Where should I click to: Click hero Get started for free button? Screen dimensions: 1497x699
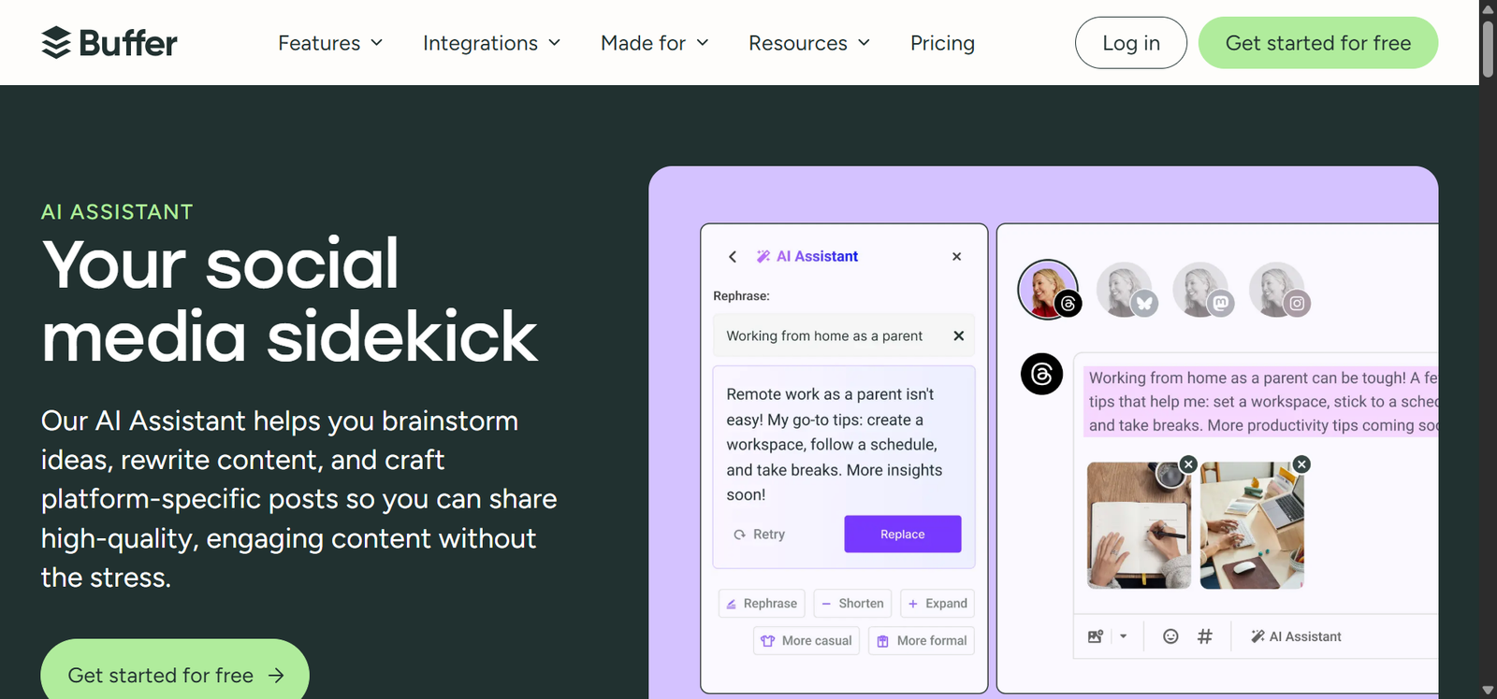tap(175, 675)
